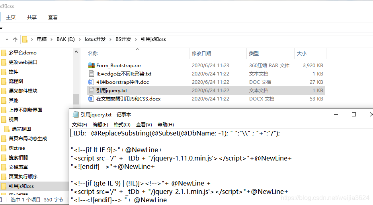Minimize the Notepad window
The width and height of the screenshot is (373, 205).
336,114
